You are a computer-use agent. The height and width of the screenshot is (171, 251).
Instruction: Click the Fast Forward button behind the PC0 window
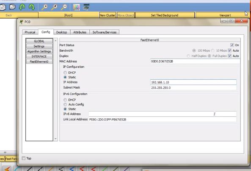coord(11,159)
